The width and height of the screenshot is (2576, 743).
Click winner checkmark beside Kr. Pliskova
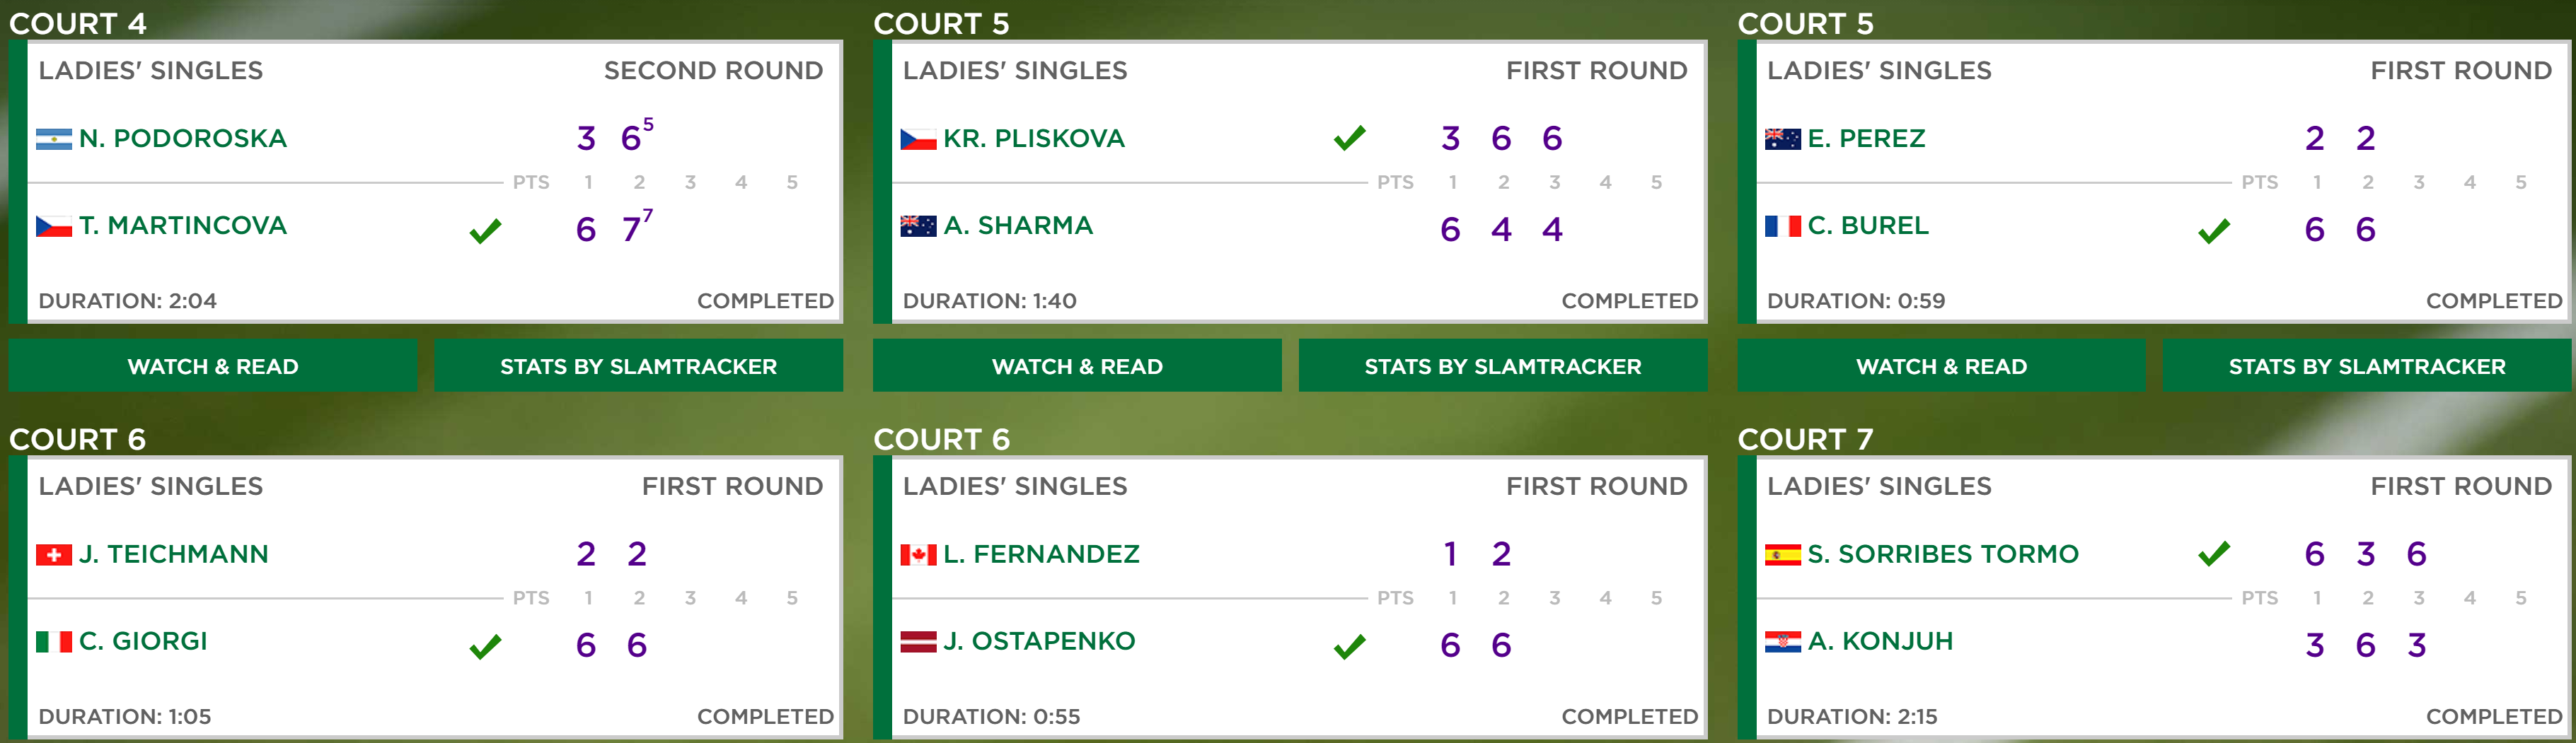click(1350, 138)
